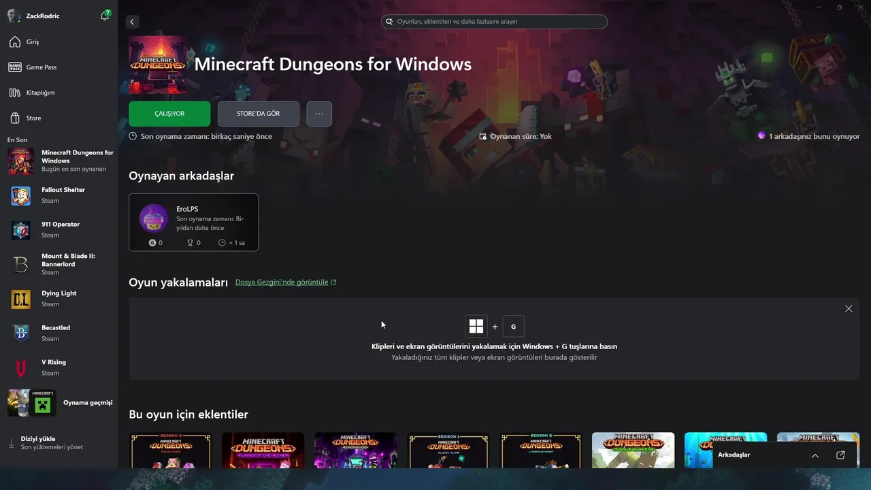871x490 pixels.
Task: Dismiss the captures hint with X
Action: 849,308
